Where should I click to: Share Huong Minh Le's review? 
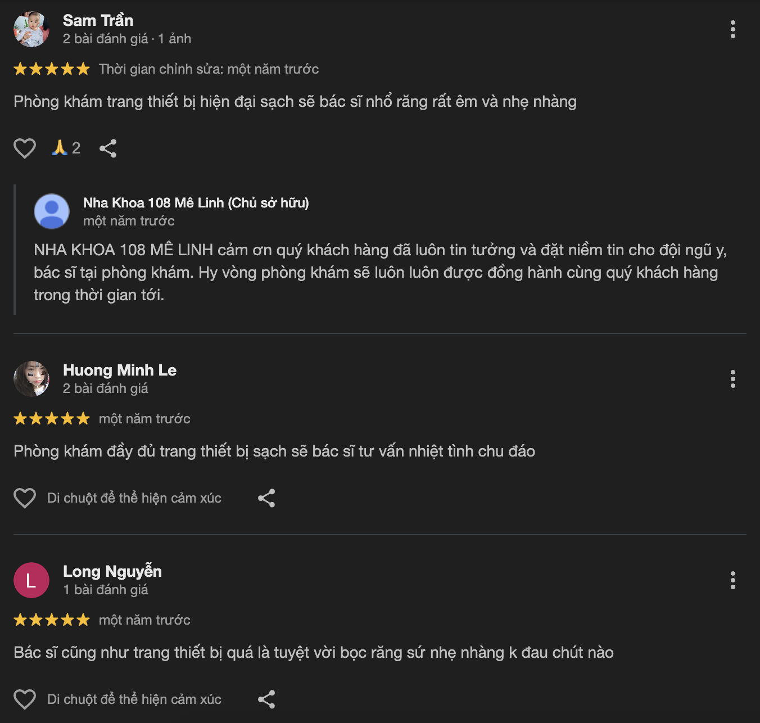pyautogui.click(x=266, y=498)
